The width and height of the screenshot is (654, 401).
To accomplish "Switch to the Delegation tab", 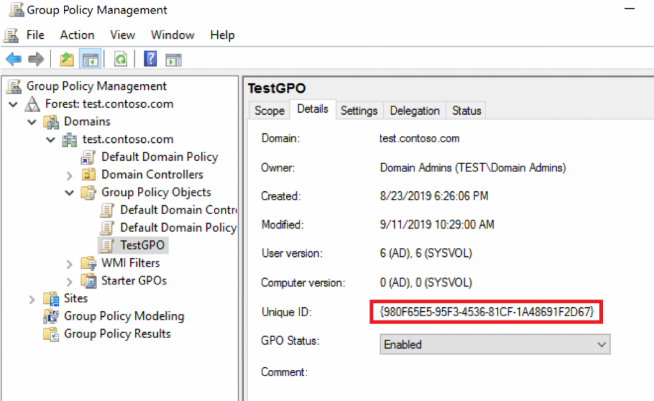I will coord(414,110).
